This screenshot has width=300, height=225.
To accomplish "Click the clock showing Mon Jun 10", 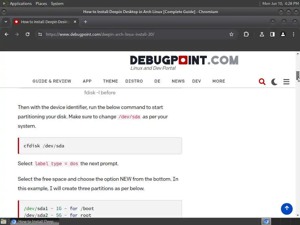I will point(280,4).
